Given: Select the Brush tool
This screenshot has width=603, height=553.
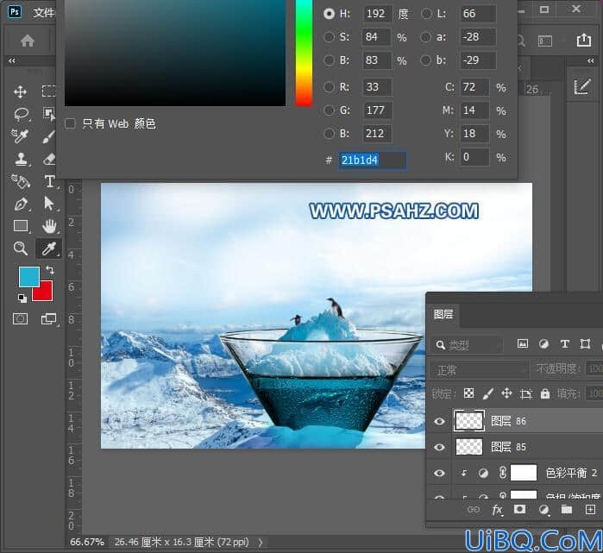Looking at the screenshot, I should pos(48,136).
